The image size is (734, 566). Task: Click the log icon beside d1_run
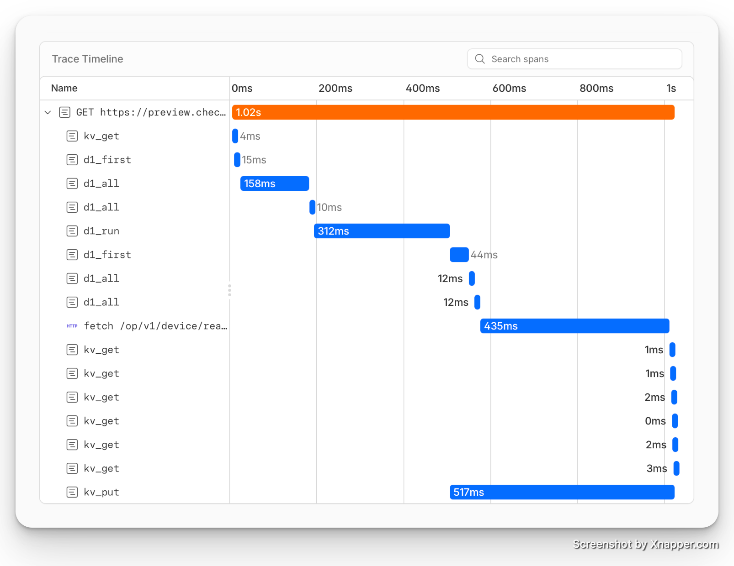72,231
